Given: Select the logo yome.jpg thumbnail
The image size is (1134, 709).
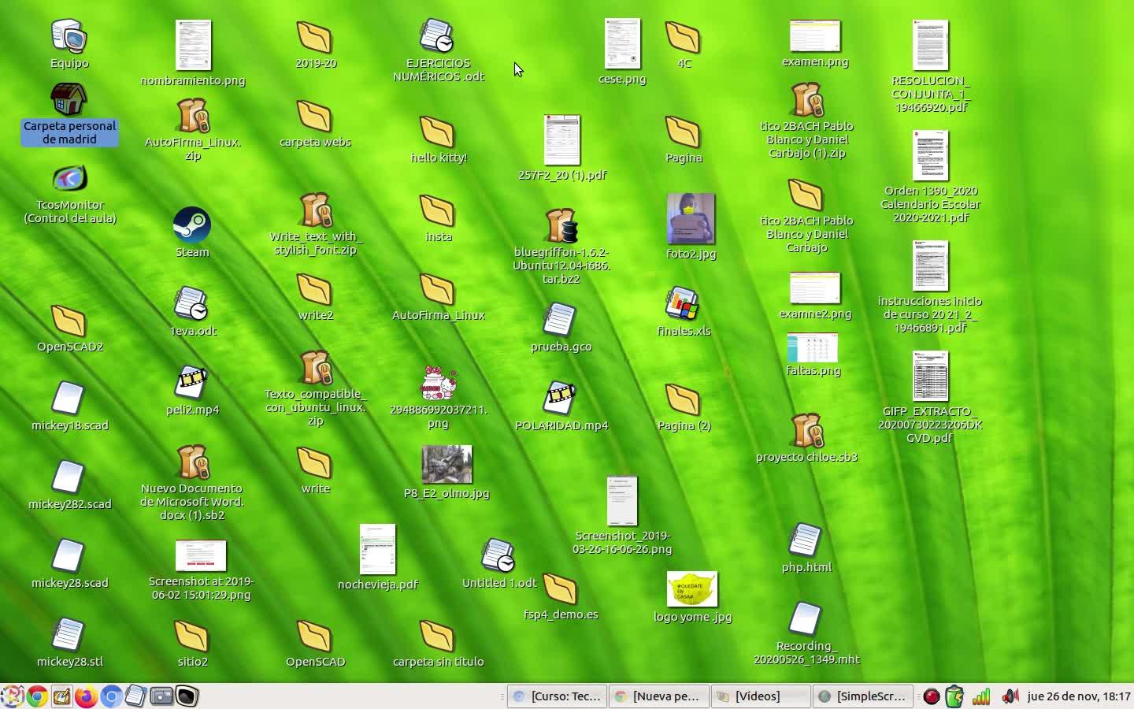Looking at the screenshot, I should (x=691, y=588).
